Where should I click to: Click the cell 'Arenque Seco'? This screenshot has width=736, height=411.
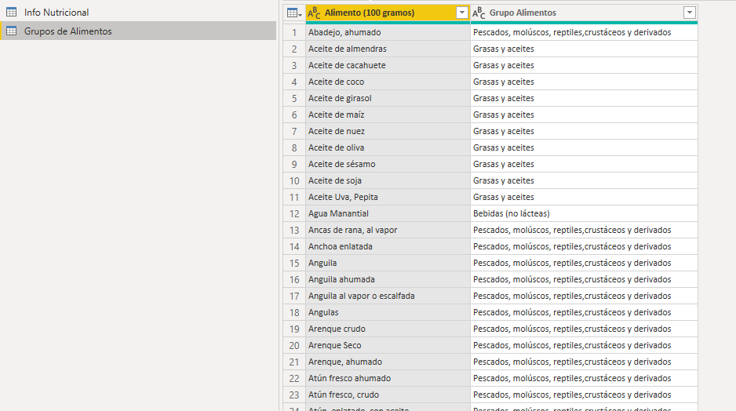pyautogui.click(x=388, y=345)
